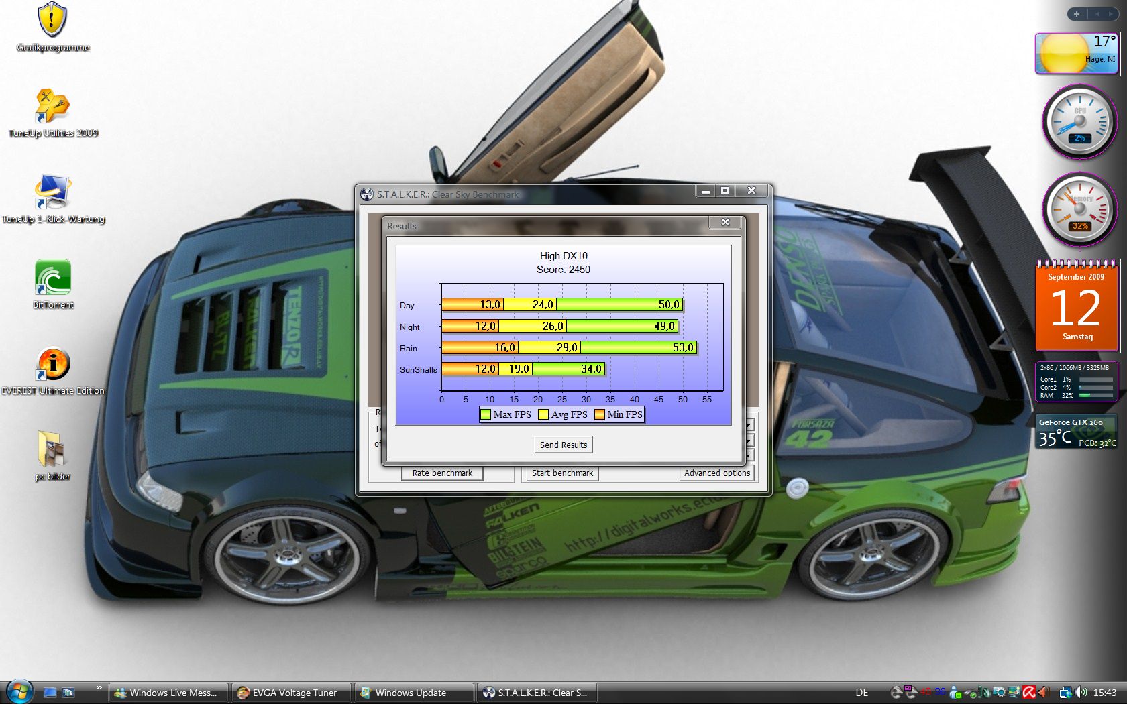Click the DE language indicator
The image size is (1127, 704).
[862, 693]
